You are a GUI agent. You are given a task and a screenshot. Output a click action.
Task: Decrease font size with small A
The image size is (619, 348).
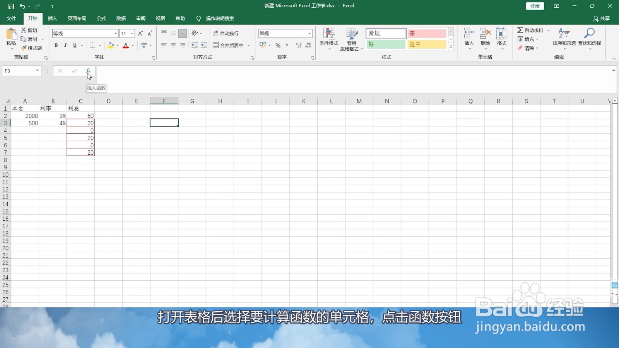tap(150, 34)
